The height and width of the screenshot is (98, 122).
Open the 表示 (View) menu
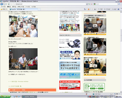point(14,7)
